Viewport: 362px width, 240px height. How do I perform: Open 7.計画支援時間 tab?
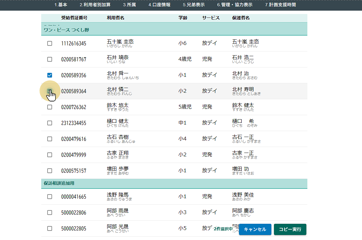(280, 5)
